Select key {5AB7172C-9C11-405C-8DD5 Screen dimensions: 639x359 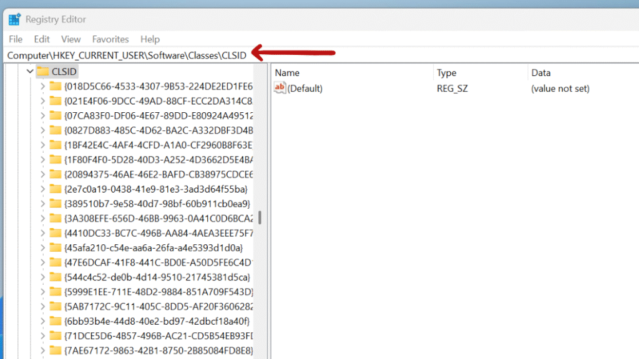pos(159,306)
